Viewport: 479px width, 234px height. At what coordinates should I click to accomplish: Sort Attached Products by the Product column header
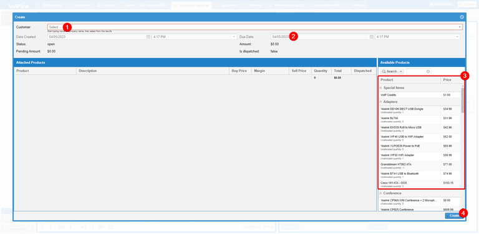(x=45, y=71)
